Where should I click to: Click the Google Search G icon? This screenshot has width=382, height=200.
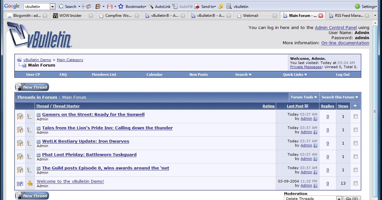[61, 7]
